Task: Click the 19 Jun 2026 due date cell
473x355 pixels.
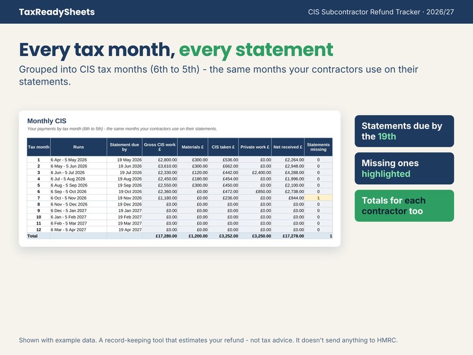Action: (x=125, y=166)
